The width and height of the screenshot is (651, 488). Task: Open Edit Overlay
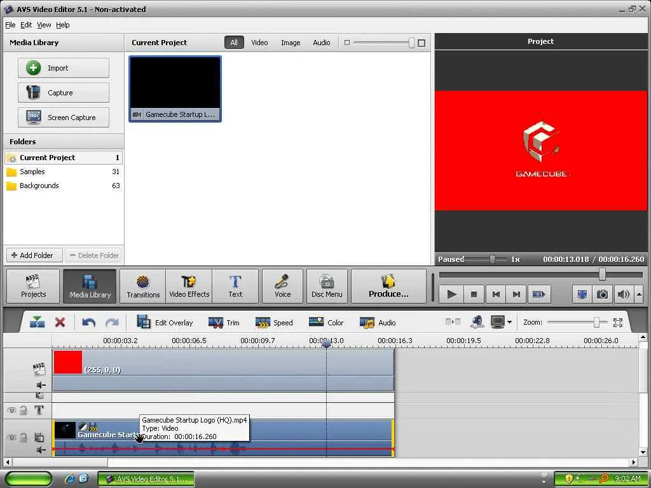pyautogui.click(x=165, y=322)
